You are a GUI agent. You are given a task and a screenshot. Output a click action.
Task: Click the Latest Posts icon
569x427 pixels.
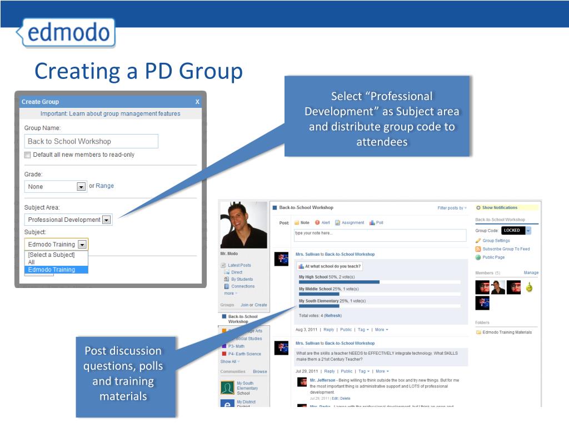(223, 265)
